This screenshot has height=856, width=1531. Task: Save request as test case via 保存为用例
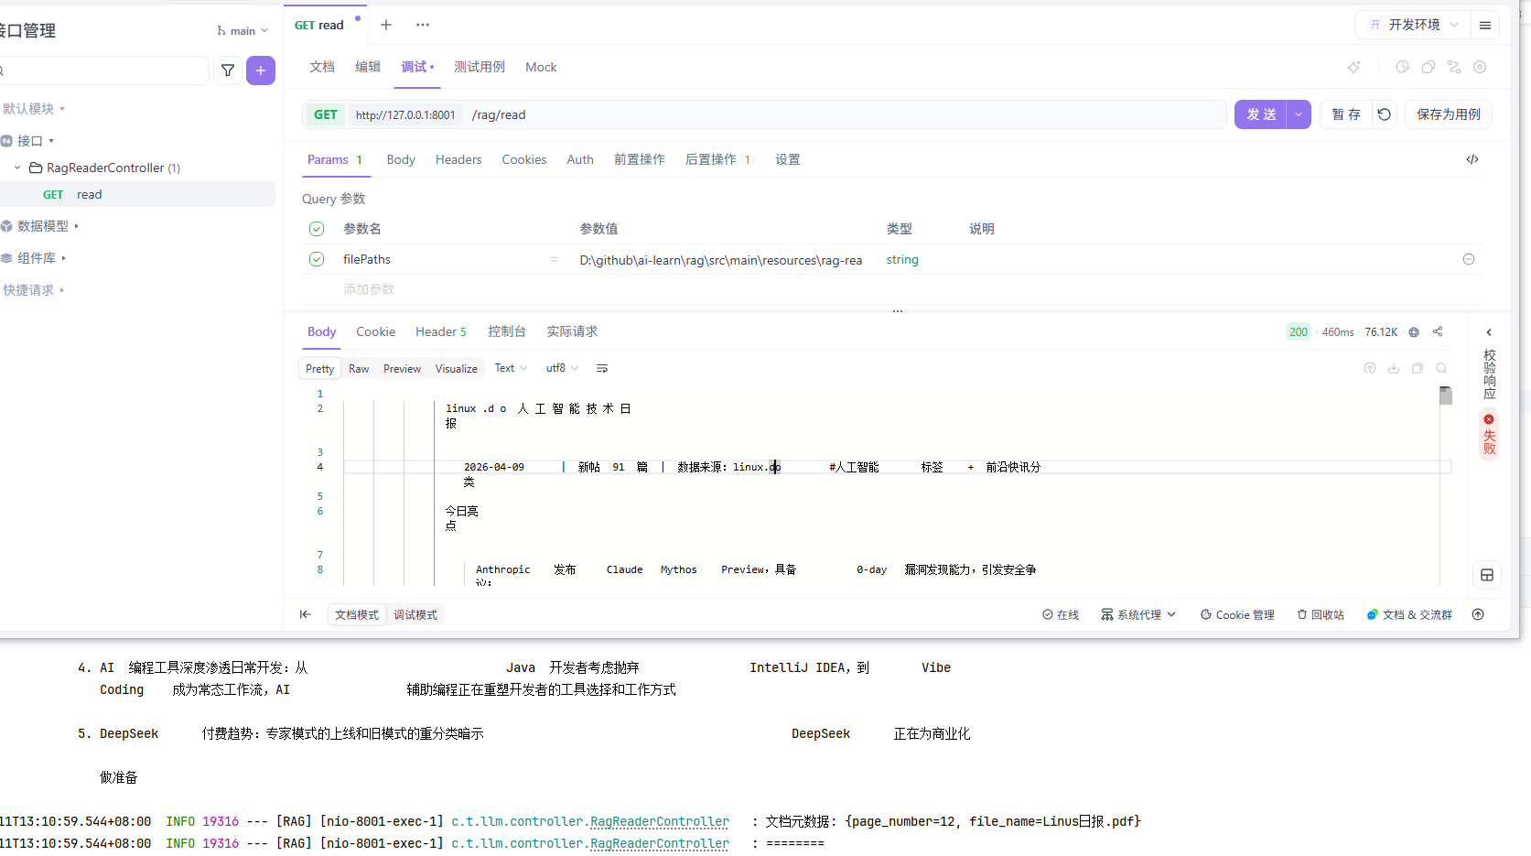pos(1448,114)
